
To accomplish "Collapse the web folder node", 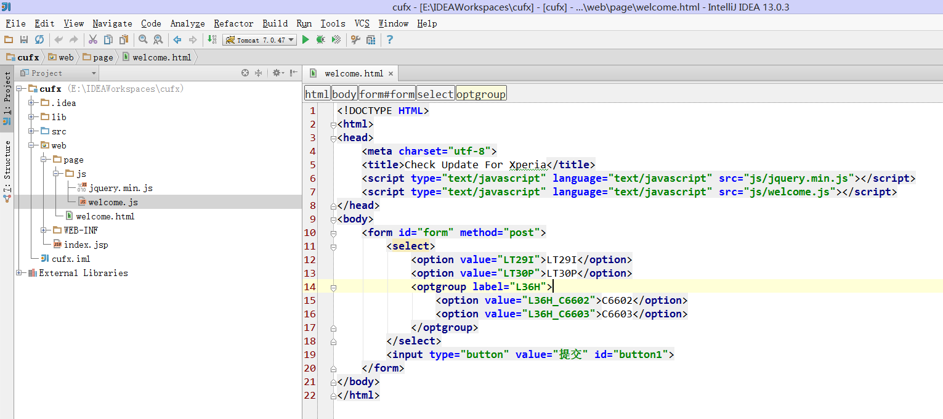I will point(31,145).
